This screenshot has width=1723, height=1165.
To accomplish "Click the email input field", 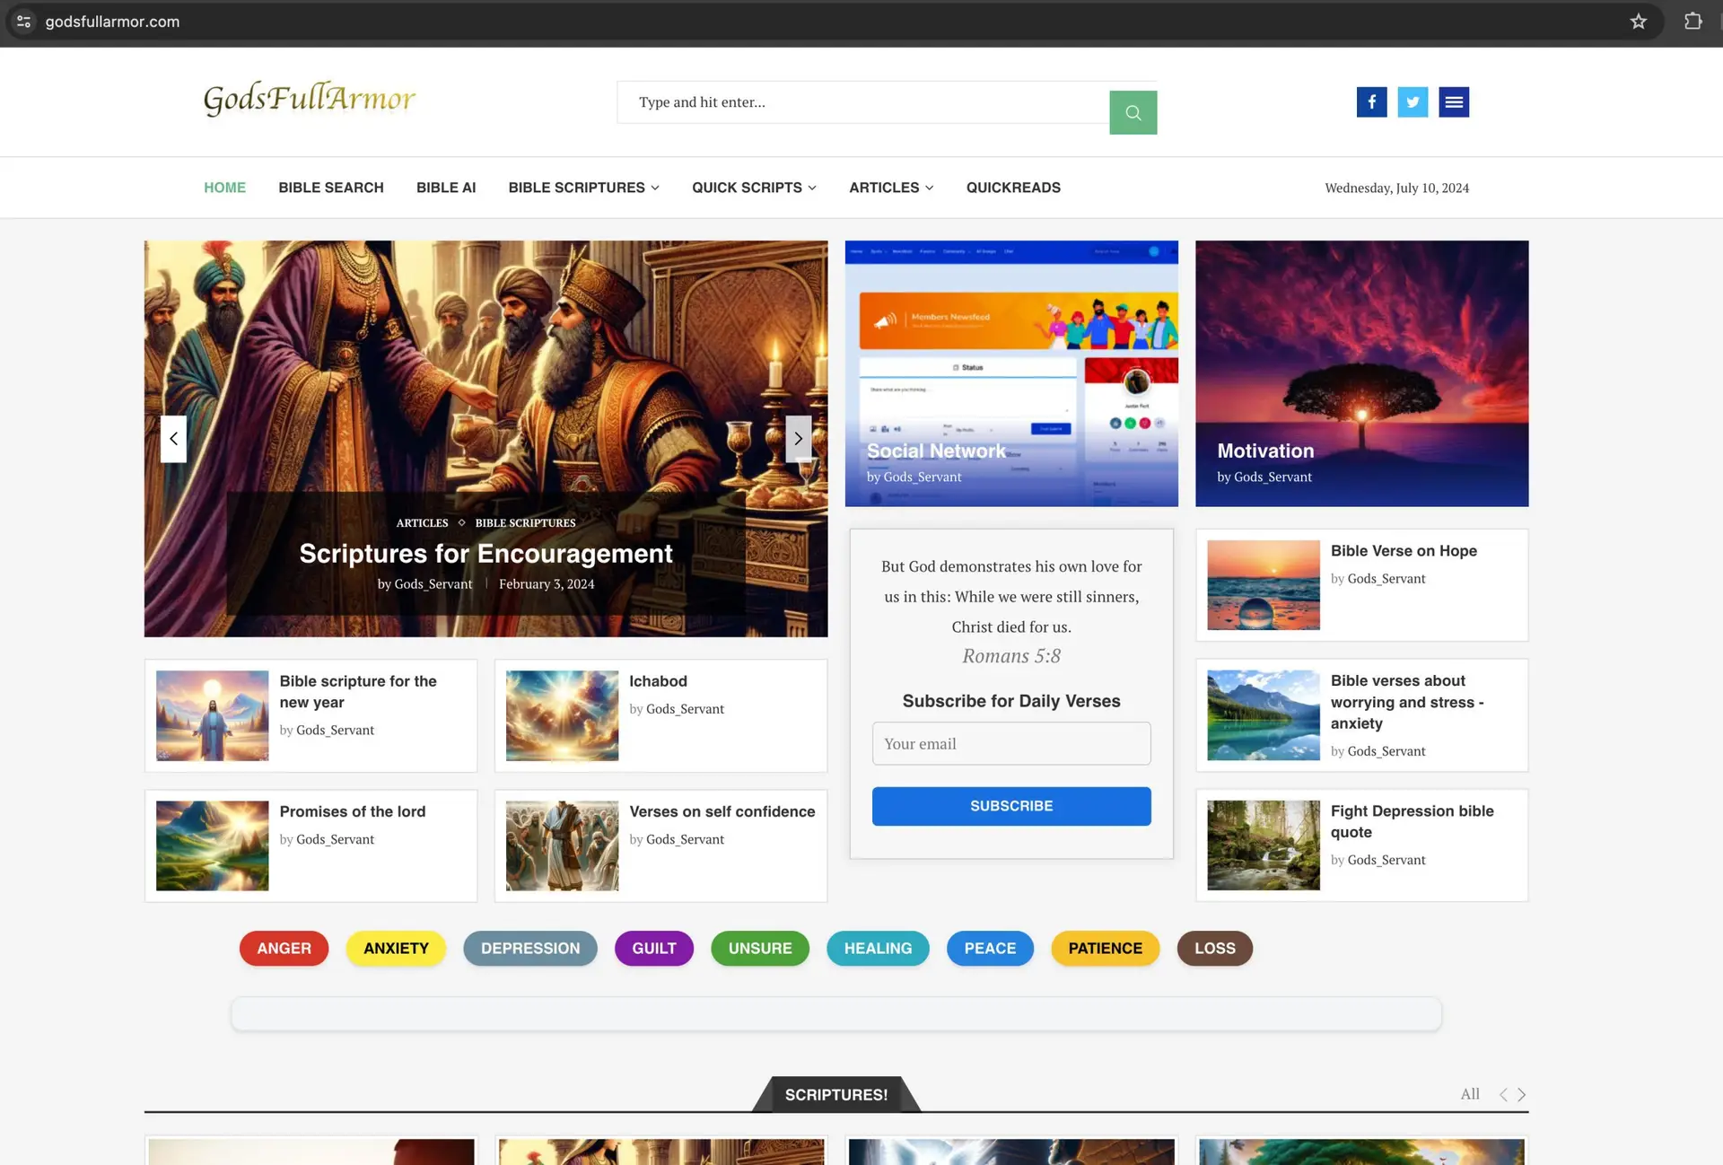I will pos(1011,744).
